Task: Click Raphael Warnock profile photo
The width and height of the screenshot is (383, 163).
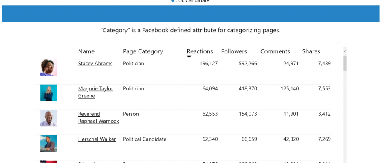Action: click(x=48, y=118)
